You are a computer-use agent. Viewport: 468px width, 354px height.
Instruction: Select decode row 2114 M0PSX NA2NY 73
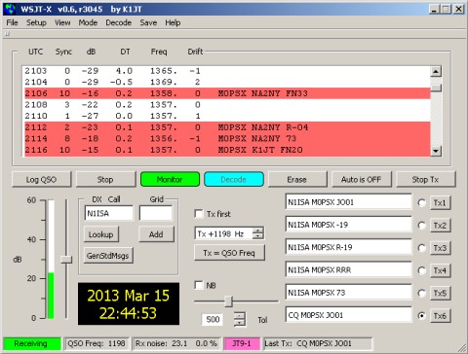227,139
